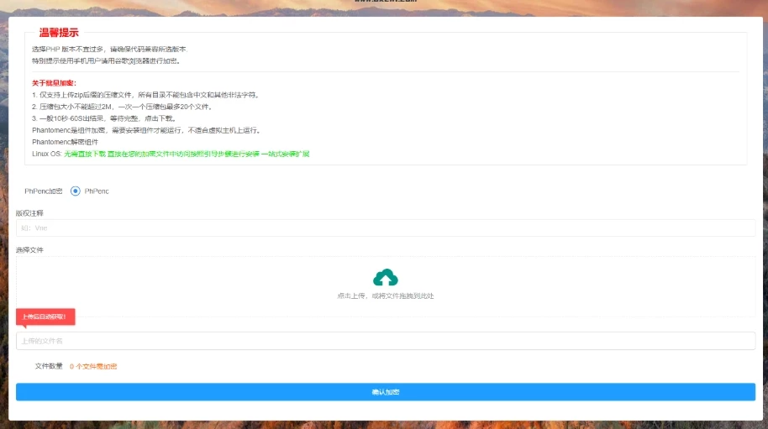Click the 选择文件 label above the upload area
Image resolution: width=768 pixels, height=429 pixels.
pyautogui.click(x=29, y=250)
